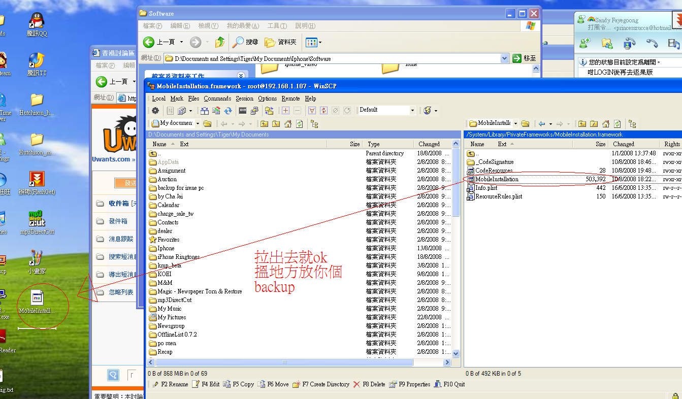This screenshot has width=682, height=399.
Task: Click remote panel back arrow
Action: 542,123
